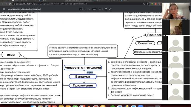This screenshot has width=191, height=107.
Task: Click the fit to page icon
Action: [106, 9]
